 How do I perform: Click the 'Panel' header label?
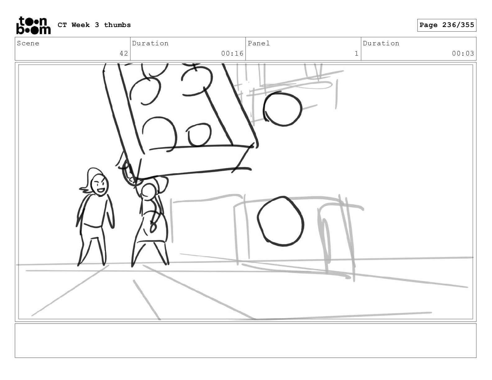point(259,43)
